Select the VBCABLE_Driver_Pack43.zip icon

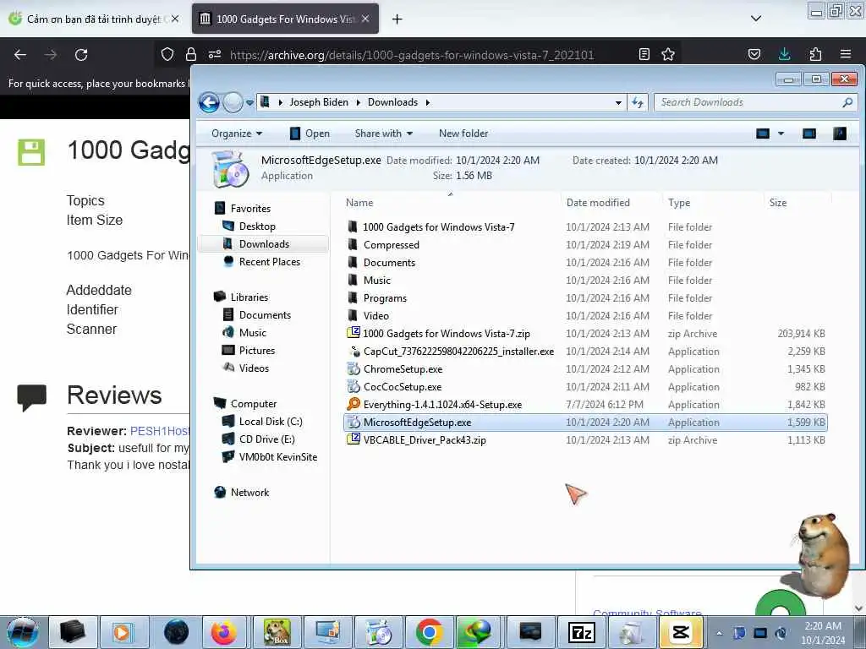(x=353, y=439)
